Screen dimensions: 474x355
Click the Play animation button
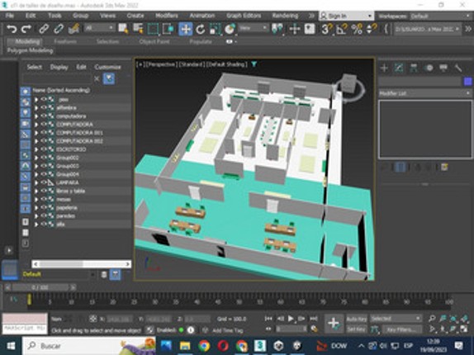291,319
